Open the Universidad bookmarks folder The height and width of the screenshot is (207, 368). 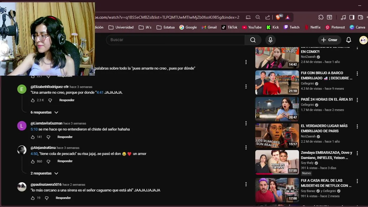tap(121, 27)
